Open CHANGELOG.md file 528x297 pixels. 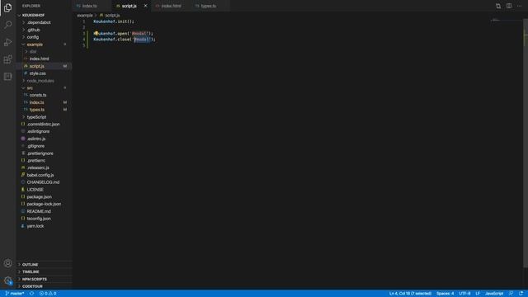(43, 182)
